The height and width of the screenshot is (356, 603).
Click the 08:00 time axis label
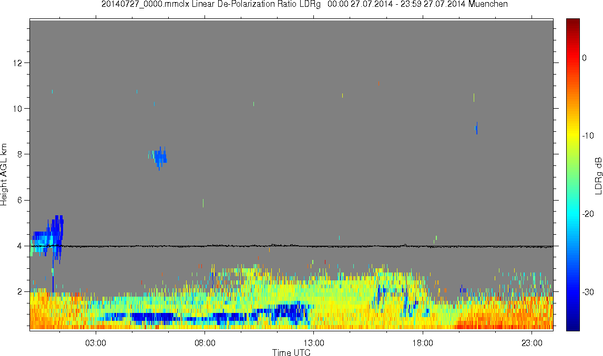205,343
